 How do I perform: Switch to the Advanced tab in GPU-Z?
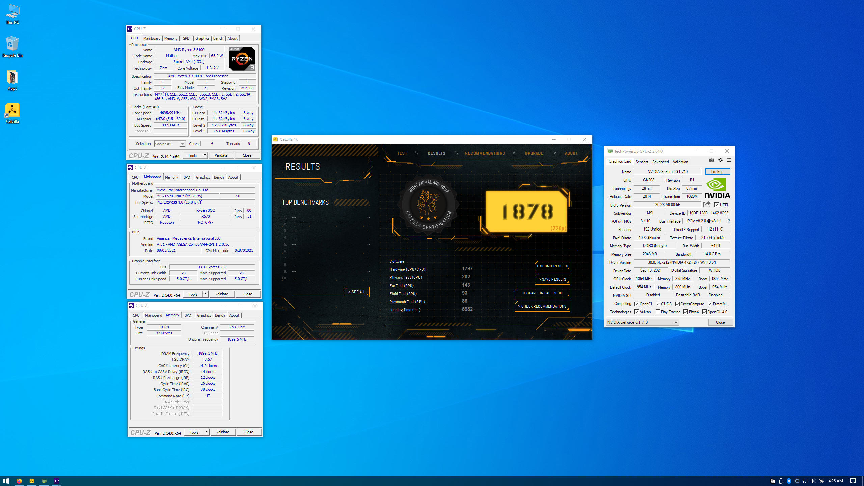(660, 162)
